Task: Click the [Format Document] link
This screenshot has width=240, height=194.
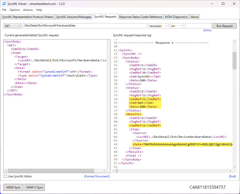Action: tap(97, 176)
